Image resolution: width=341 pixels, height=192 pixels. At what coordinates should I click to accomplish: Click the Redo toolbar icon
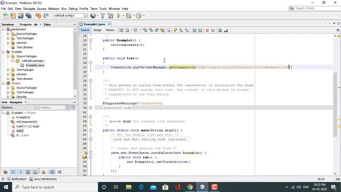(46, 15)
